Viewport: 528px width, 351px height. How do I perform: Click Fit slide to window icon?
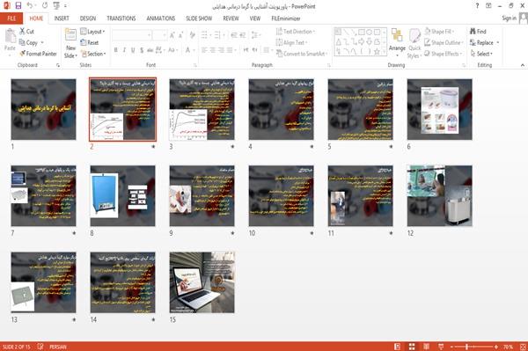pyautogui.click(x=523, y=347)
